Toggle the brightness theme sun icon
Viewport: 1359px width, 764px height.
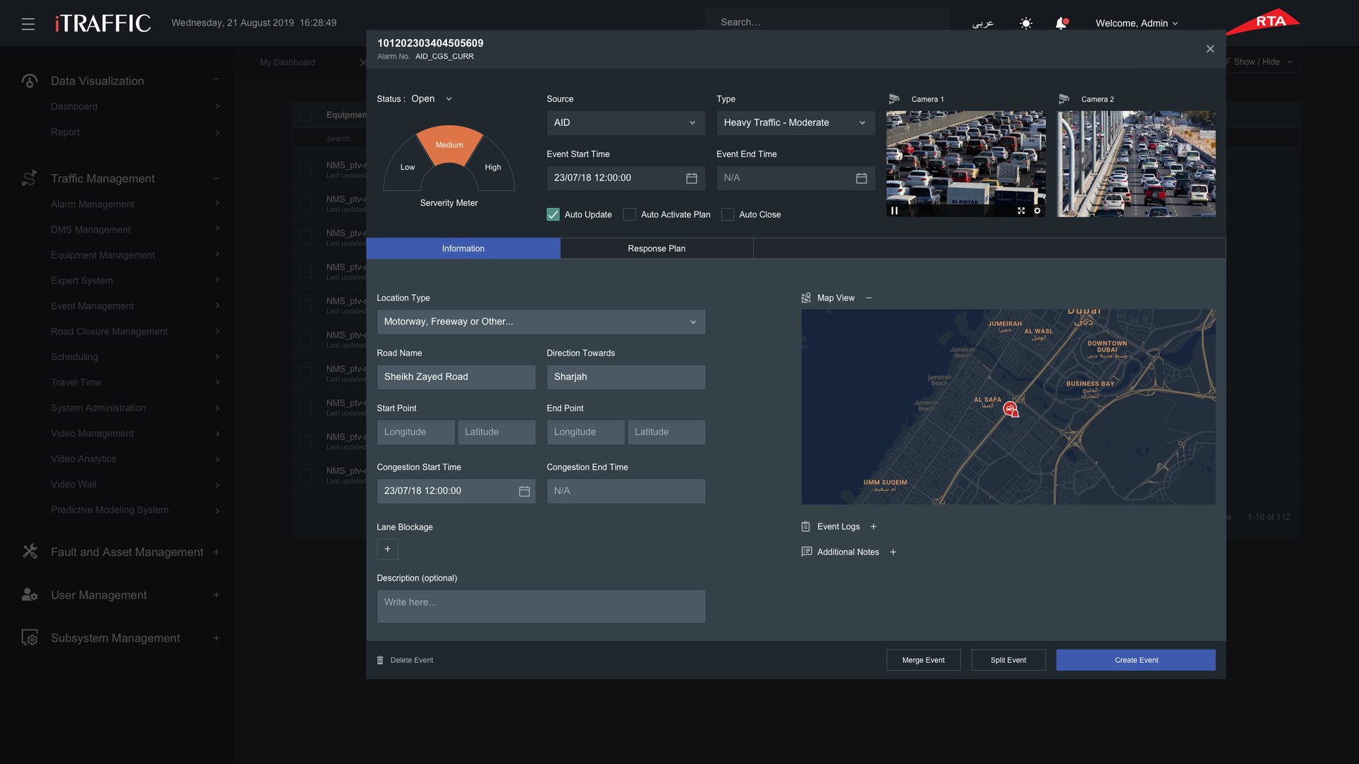click(x=1026, y=23)
